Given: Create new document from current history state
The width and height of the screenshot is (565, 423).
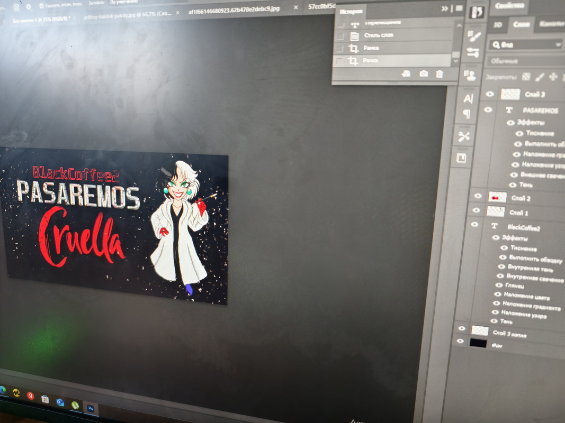Looking at the screenshot, I should point(406,73).
